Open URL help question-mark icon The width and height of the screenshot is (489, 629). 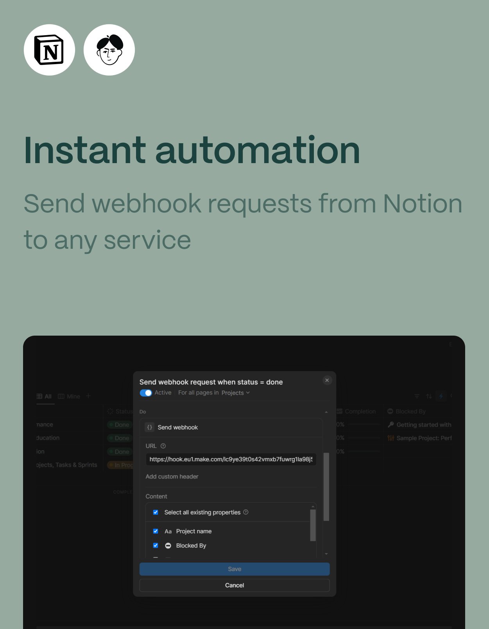click(x=163, y=446)
